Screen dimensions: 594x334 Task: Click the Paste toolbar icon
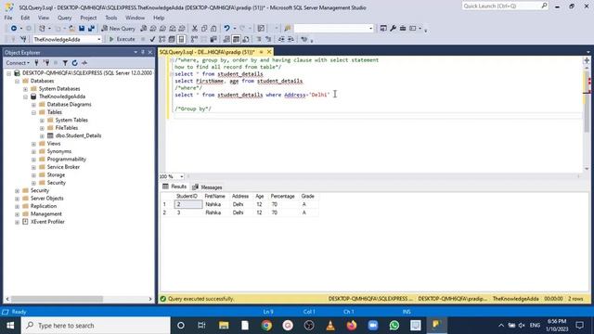pyautogui.click(x=213, y=29)
